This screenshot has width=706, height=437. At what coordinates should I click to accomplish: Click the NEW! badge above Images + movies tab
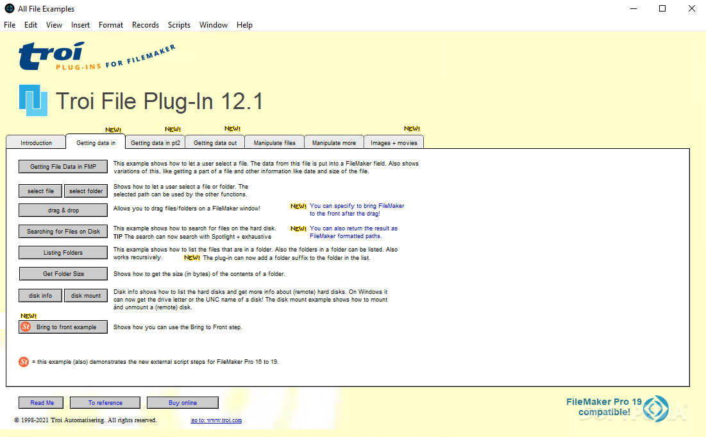tap(412, 128)
